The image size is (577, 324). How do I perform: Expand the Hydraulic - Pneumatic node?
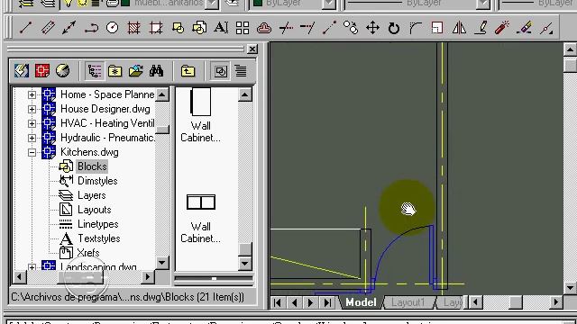32,138
